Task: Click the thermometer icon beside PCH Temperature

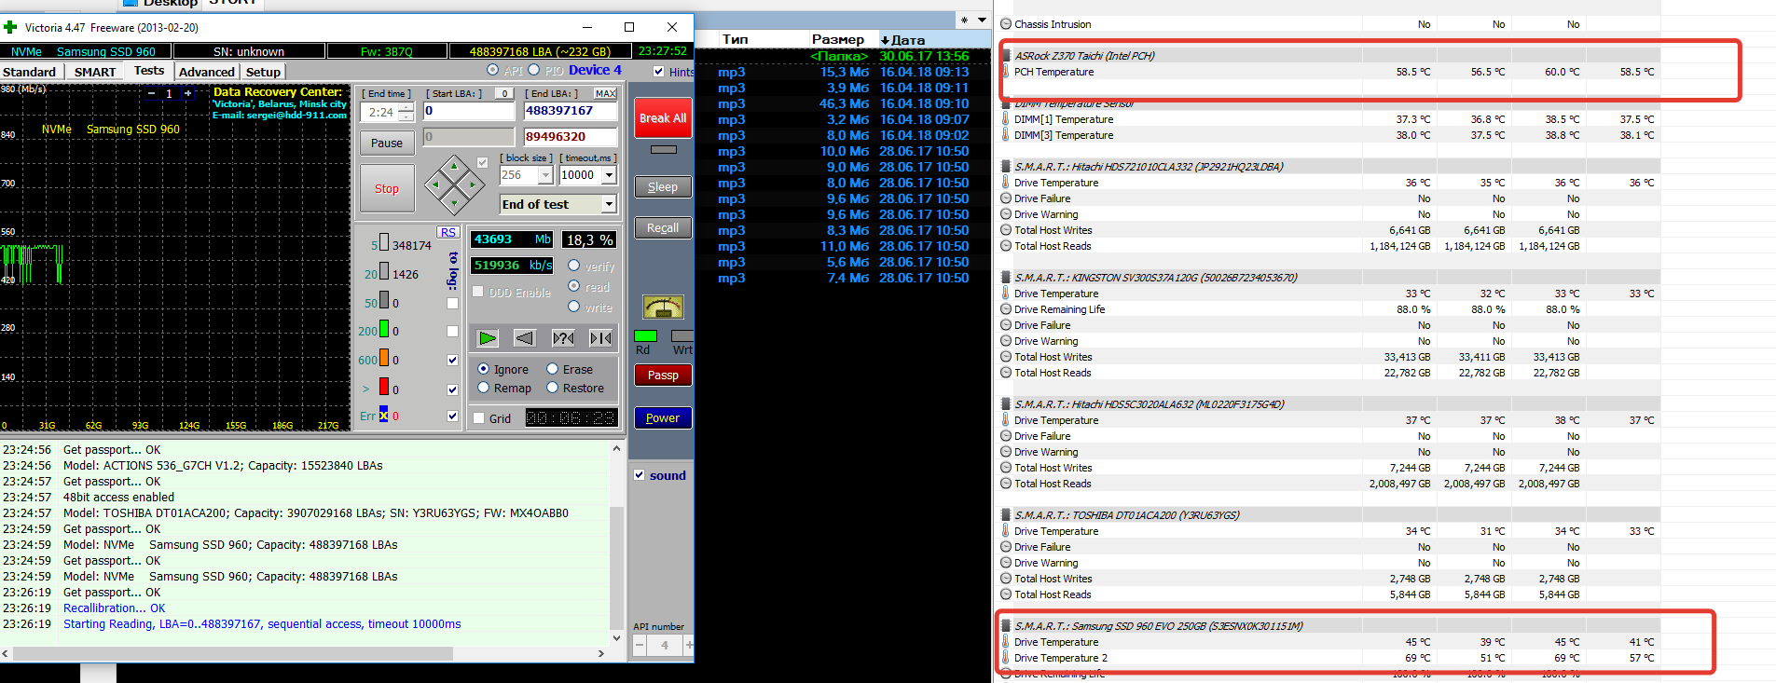Action: tap(1006, 72)
